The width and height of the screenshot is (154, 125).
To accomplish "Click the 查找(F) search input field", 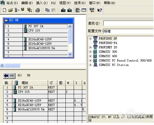I will click(x=128, y=23).
